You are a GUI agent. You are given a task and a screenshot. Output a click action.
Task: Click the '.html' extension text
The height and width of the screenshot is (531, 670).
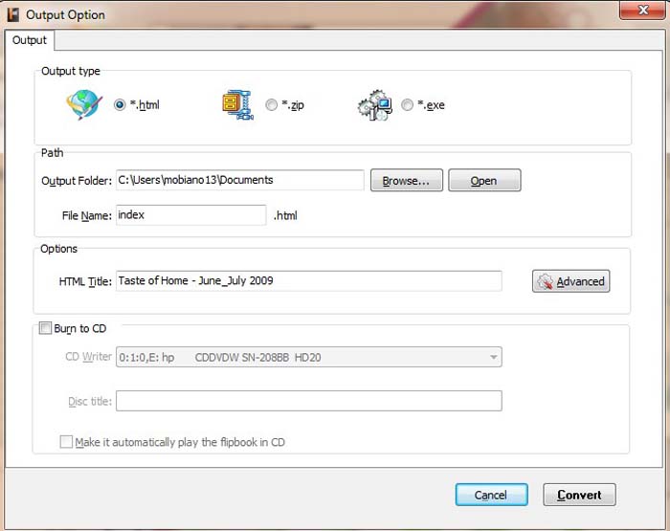[285, 215]
